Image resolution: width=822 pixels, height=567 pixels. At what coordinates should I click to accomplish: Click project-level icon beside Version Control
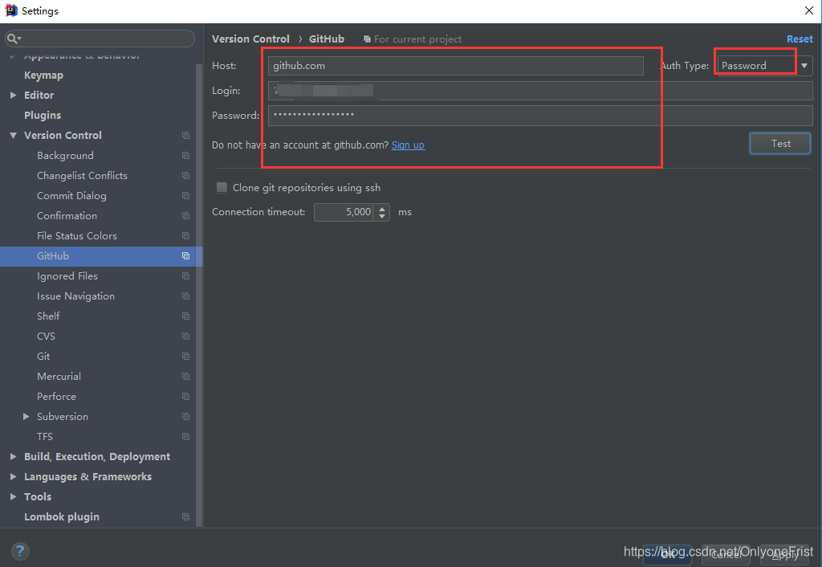[185, 135]
